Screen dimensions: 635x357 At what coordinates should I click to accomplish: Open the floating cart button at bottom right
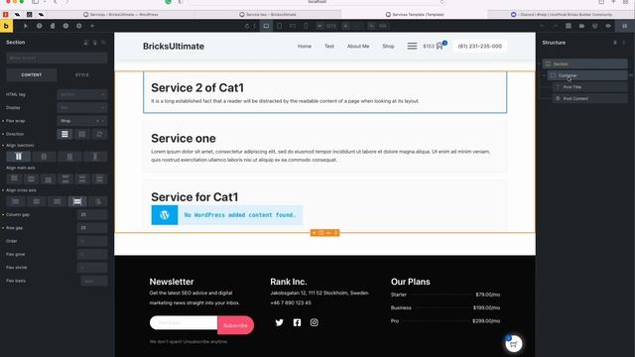(x=514, y=344)
